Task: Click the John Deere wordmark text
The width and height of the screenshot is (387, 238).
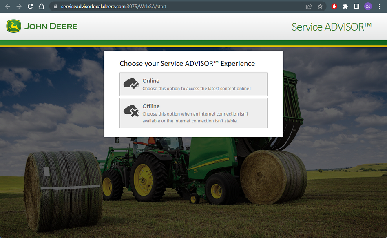Action: tap(51, 27)
